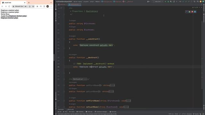Click the '4 spaces' indent status entry
Screen dimensions: 205x115
189,114
